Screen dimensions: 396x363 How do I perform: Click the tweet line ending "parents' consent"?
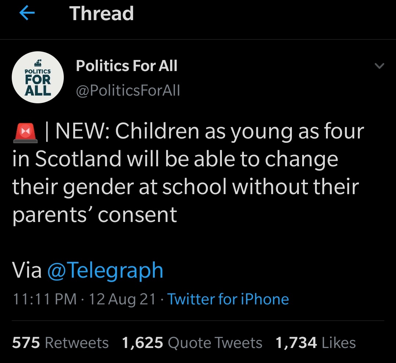95,215
